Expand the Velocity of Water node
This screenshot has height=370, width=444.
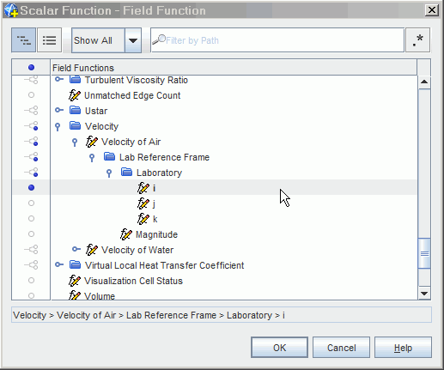point(76,249)
